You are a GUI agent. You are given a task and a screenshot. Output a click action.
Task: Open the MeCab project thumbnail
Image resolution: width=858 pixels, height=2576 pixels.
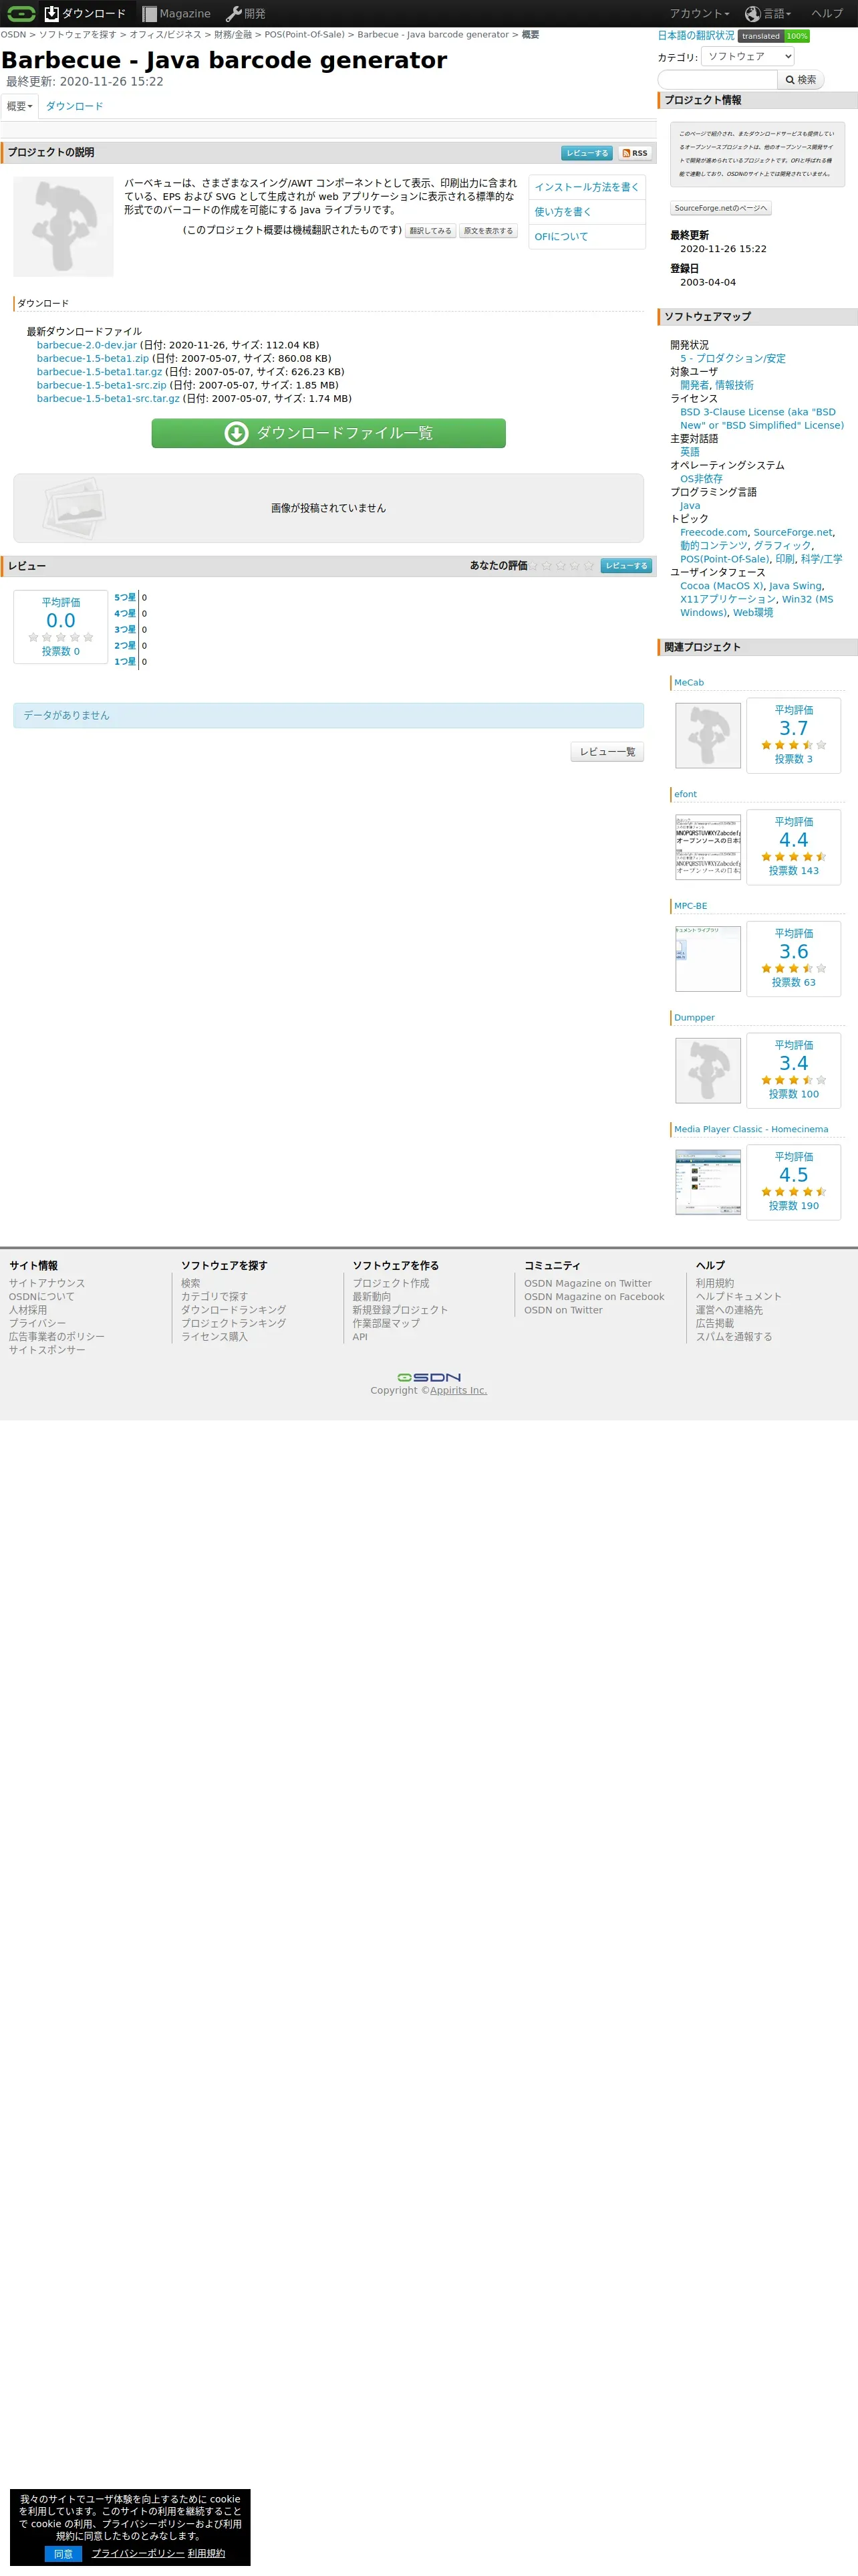coord(708,735)
